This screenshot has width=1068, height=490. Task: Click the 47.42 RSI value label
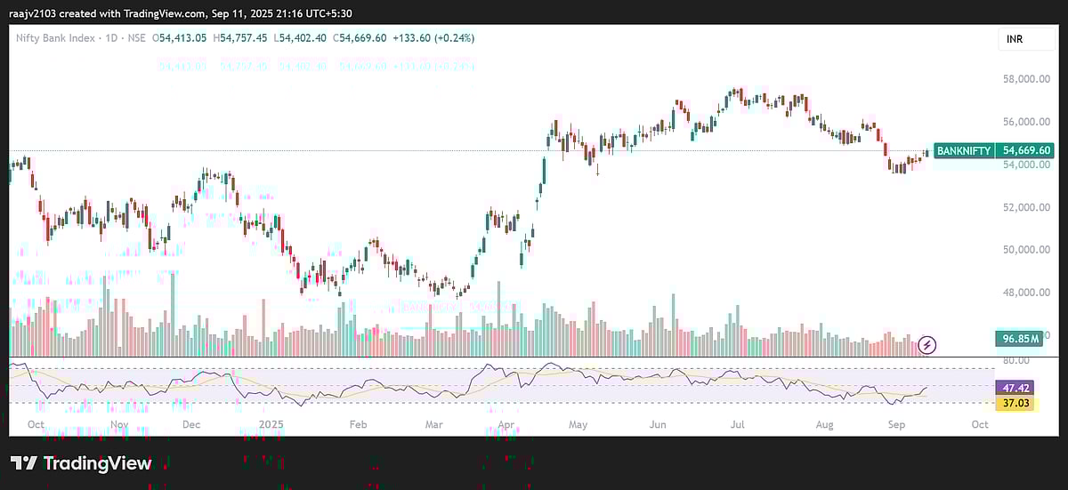(1016, 389)
